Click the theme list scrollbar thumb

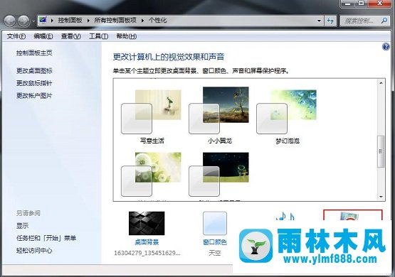(x=381, y=151)
